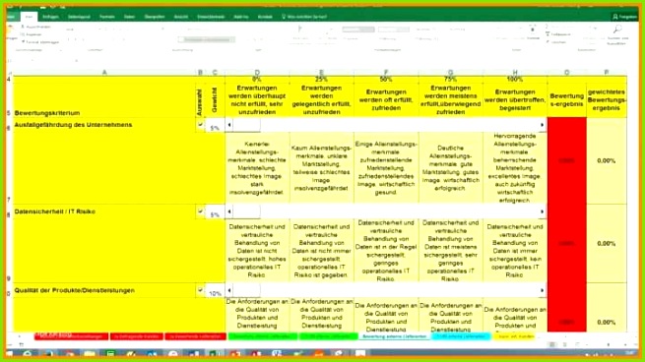Select column A header

(x=104, y=73)
